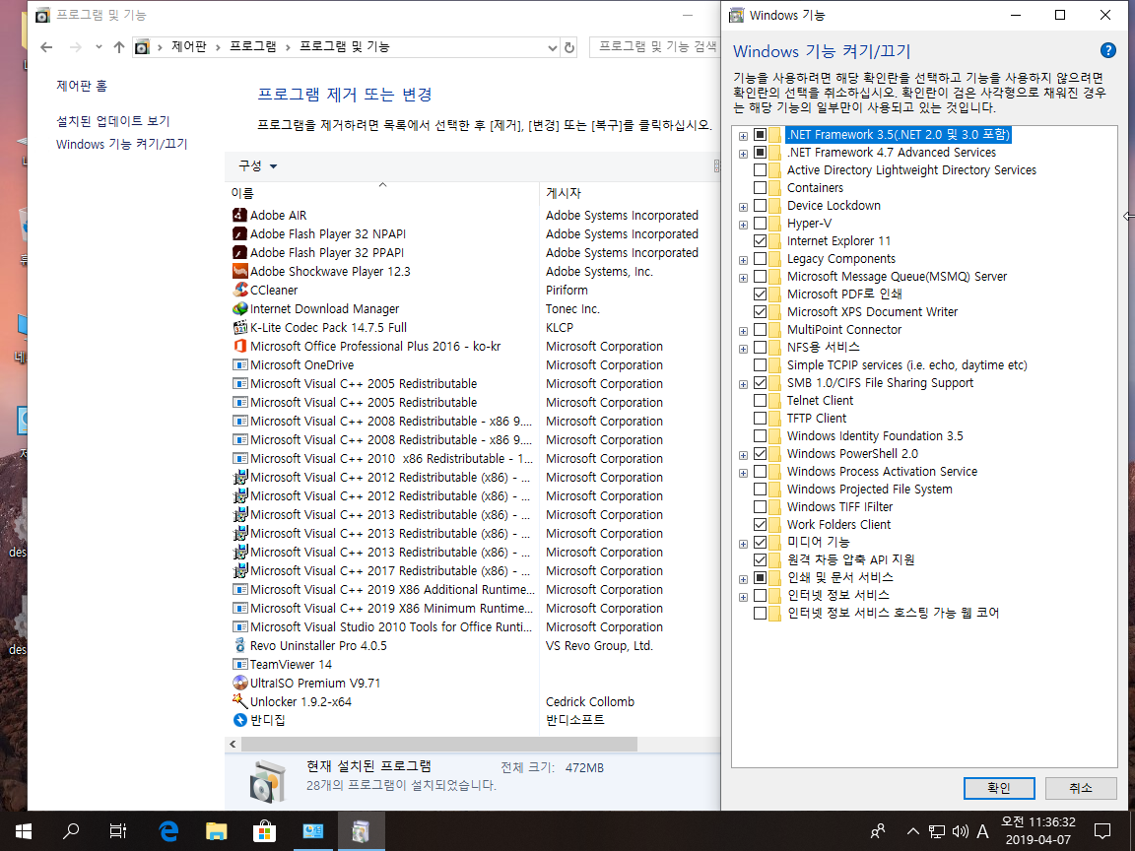Go up one level in control panel
Viewport: 1135px width, 851px height.
point(119,47)
